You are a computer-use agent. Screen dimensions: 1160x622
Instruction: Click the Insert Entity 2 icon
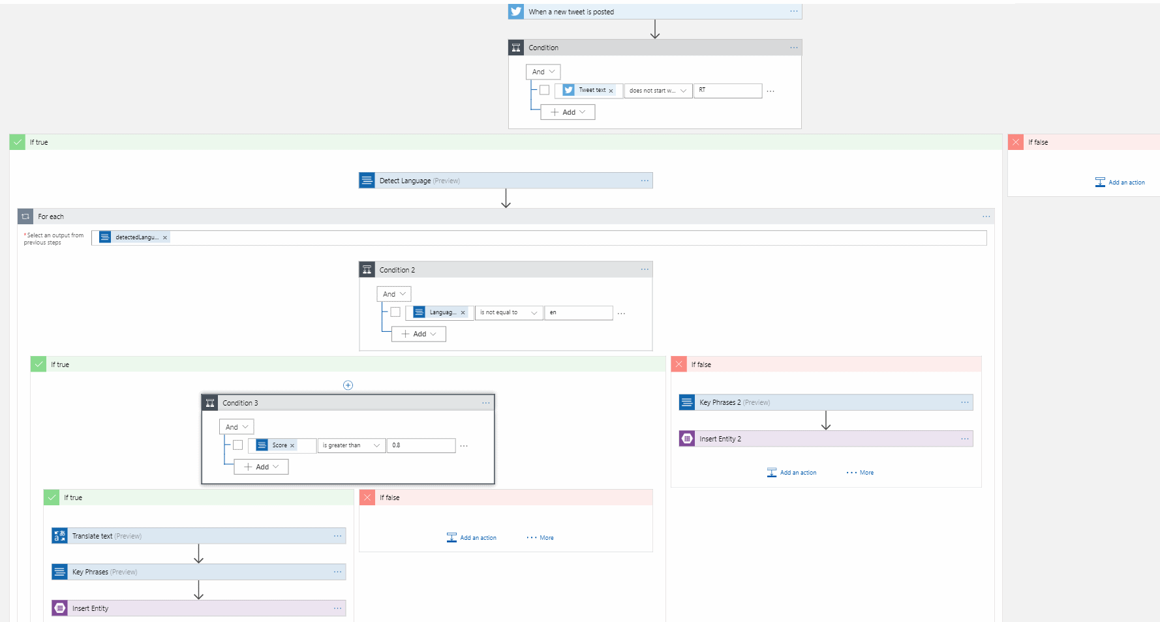[x=687, y=439]
